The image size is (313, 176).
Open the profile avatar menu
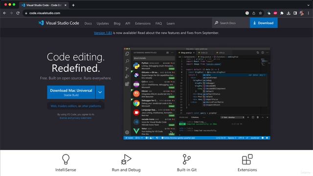tap(302, 13)
